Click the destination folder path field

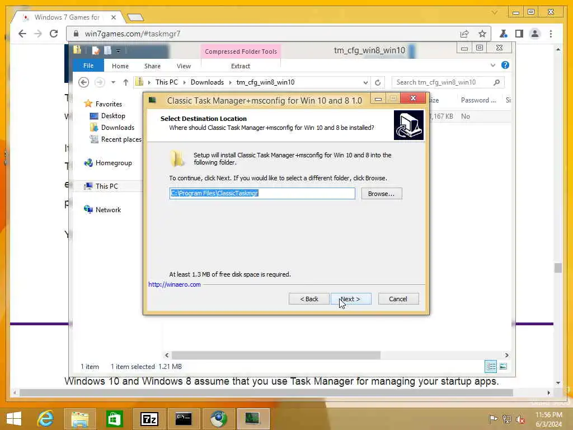click(262, 193)
